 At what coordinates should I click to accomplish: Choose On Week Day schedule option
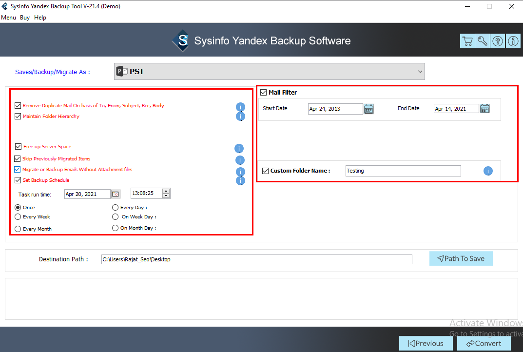(116, 217)
